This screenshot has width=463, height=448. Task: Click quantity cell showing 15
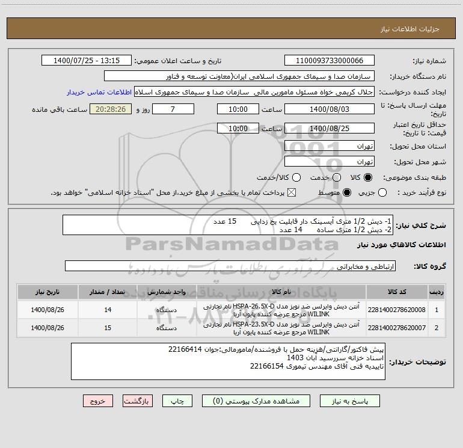tap(108, 328)
